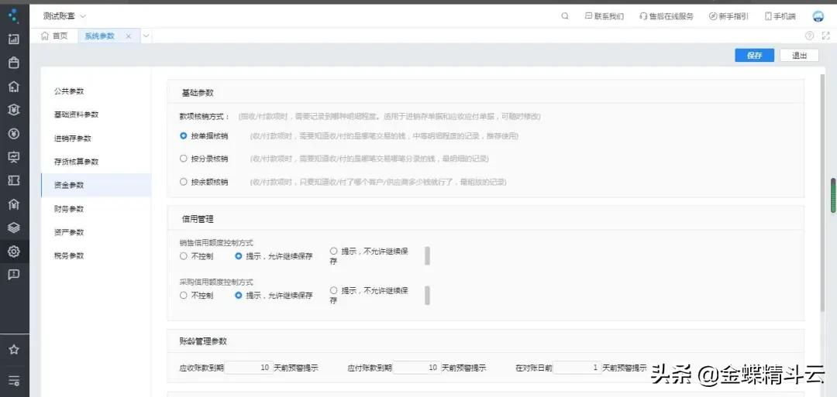Image resolution: width=837 pixels, height=397 pixels.
Task: Switch to the 系统参数 tab
Action: pyautogui.click(x=100, y=36)
